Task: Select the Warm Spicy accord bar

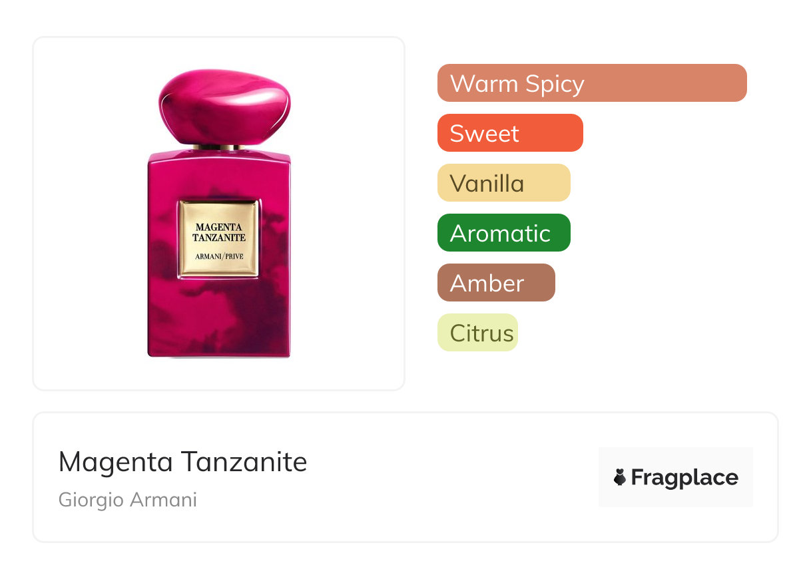Action: point(592,83)
